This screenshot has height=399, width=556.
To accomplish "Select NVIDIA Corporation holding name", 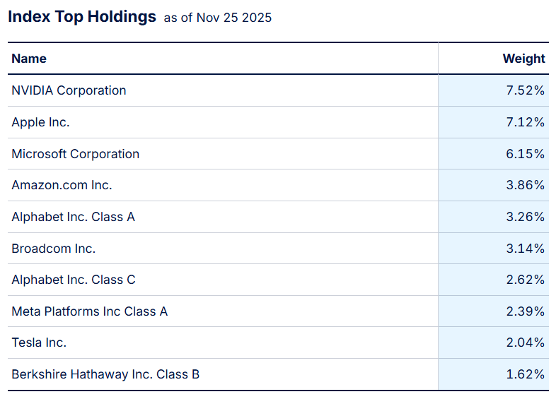I will click(69, 90).
